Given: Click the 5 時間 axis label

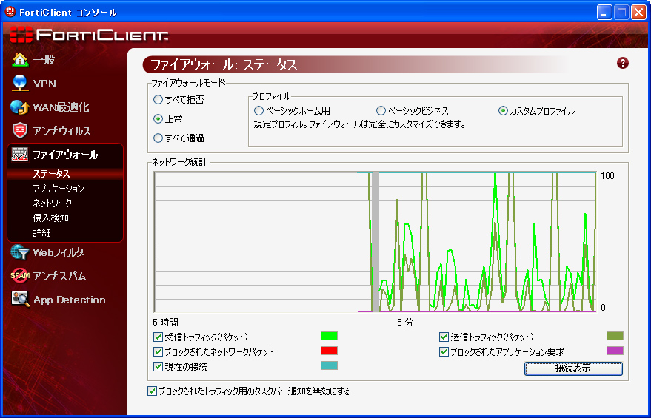Looking at the screenshot, I should coord(165,323).
